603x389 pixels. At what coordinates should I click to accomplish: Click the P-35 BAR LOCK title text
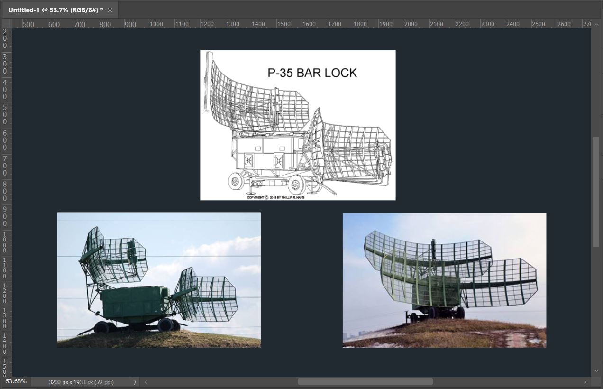click(312, 73)
